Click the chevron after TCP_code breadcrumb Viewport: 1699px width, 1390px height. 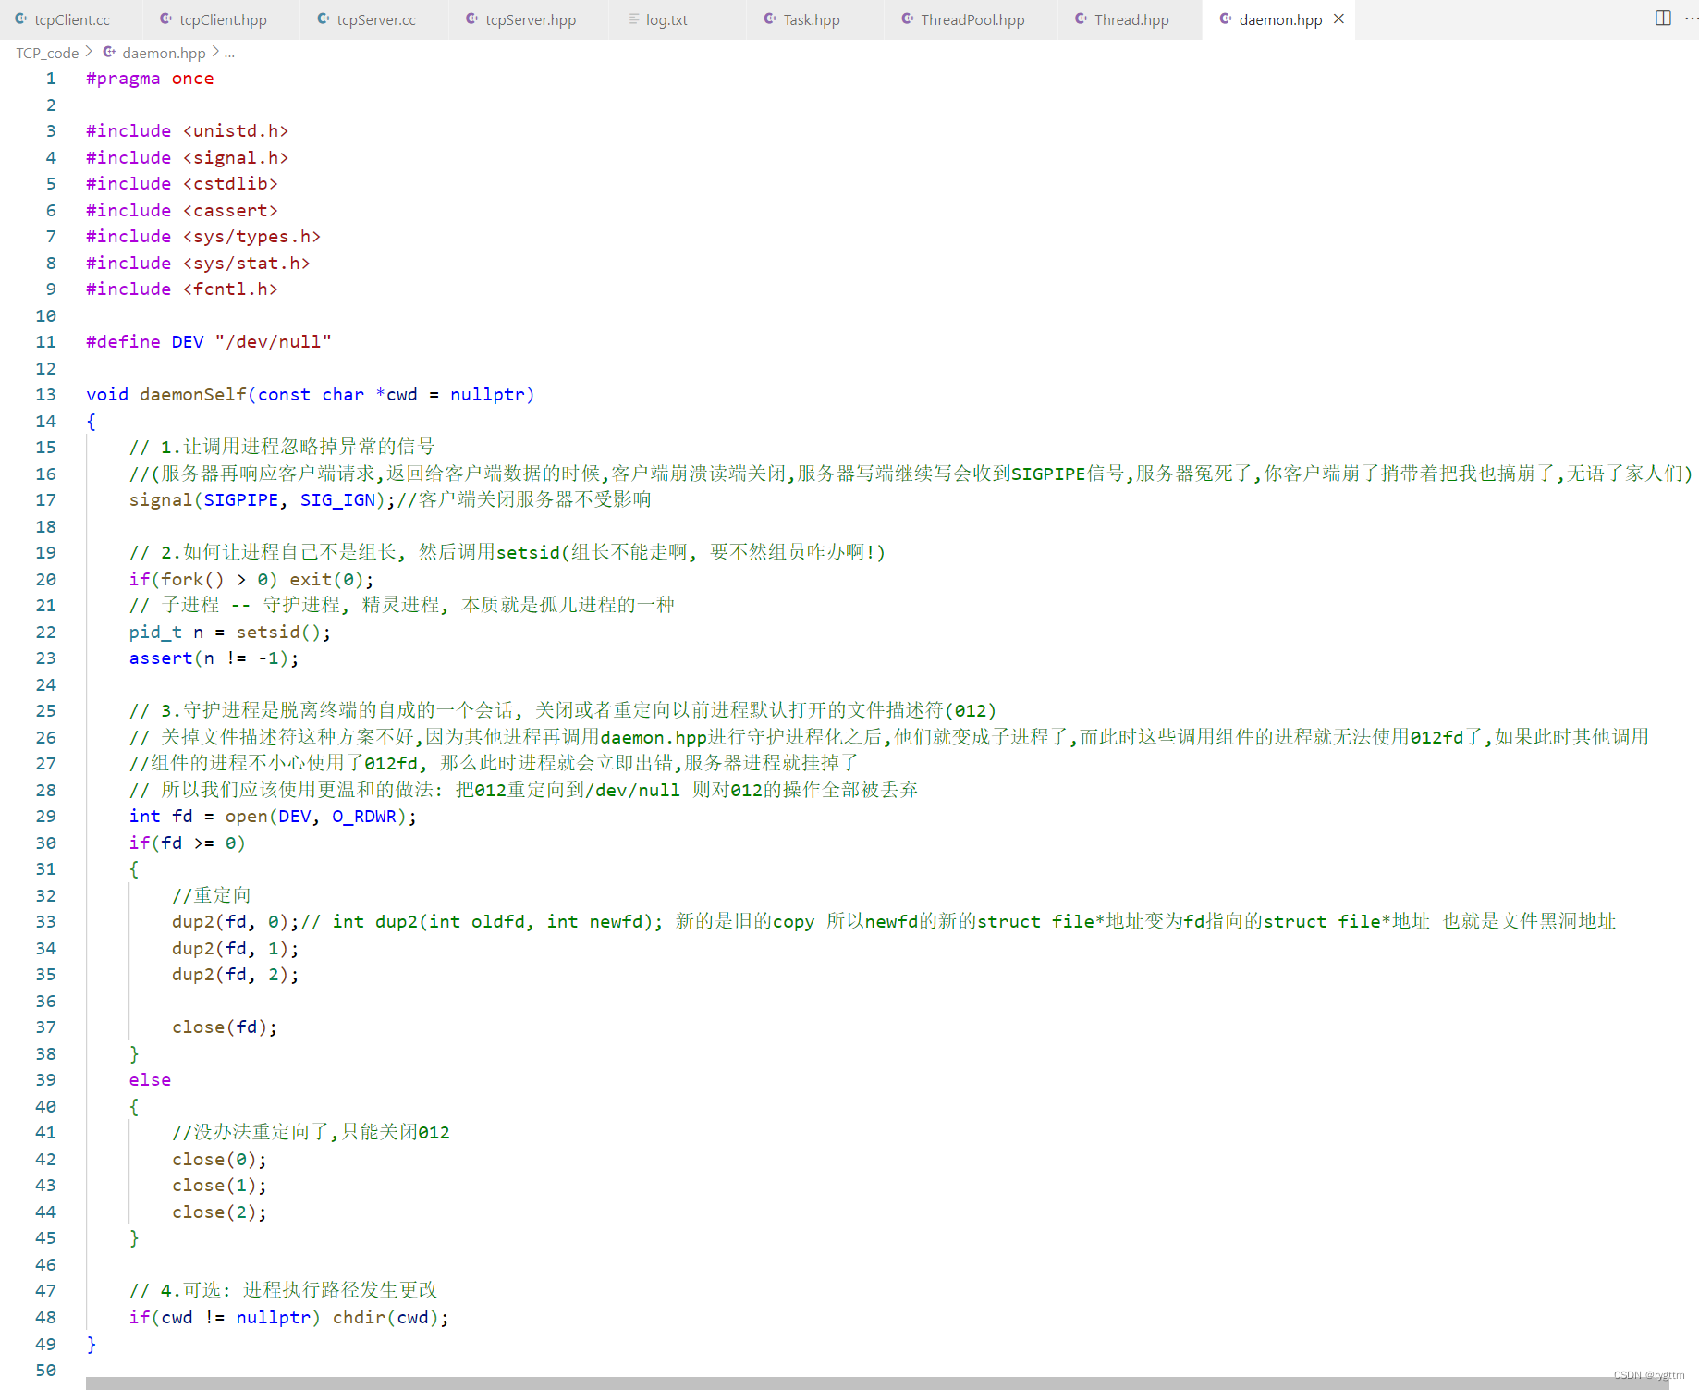89,53
